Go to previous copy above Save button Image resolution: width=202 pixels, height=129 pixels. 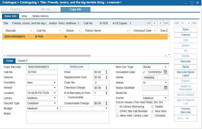(183, 23)
